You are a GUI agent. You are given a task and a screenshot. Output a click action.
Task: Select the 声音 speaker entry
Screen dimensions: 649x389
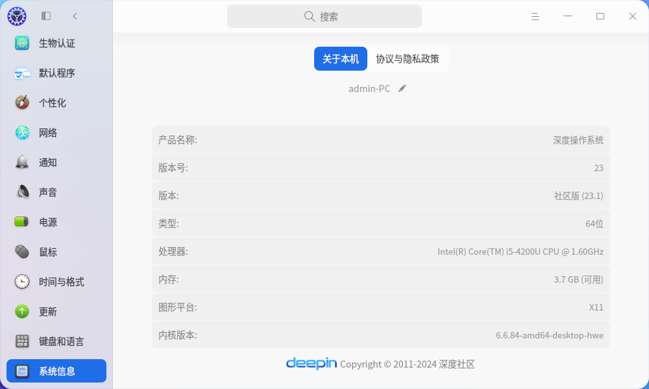(x=56, y=192)
